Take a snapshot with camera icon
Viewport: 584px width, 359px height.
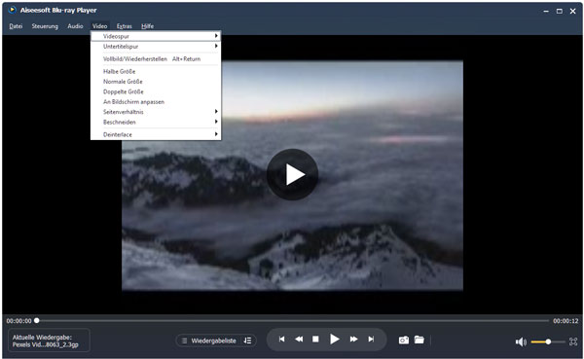tap(404, 340)
